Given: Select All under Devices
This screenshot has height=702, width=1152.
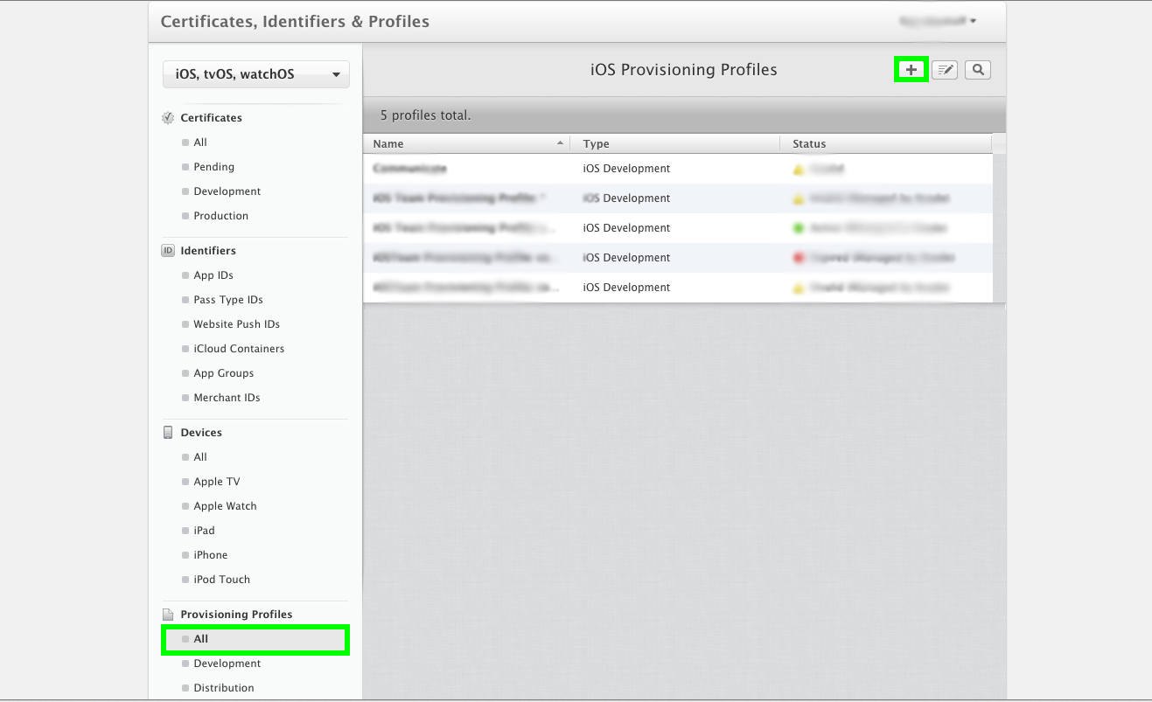Looking at the screenshot, I should click(x=200, y=457).
